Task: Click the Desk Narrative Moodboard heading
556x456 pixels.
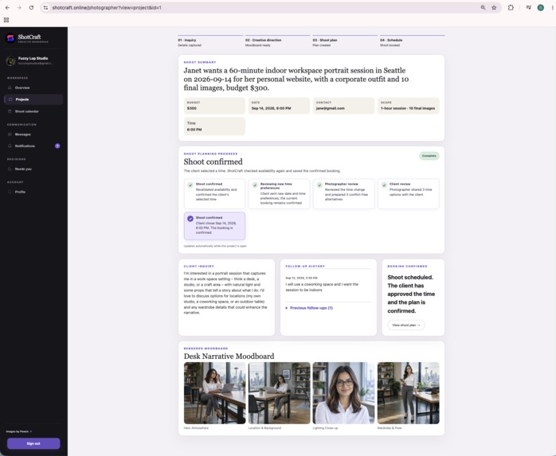Action: (229, 356)
